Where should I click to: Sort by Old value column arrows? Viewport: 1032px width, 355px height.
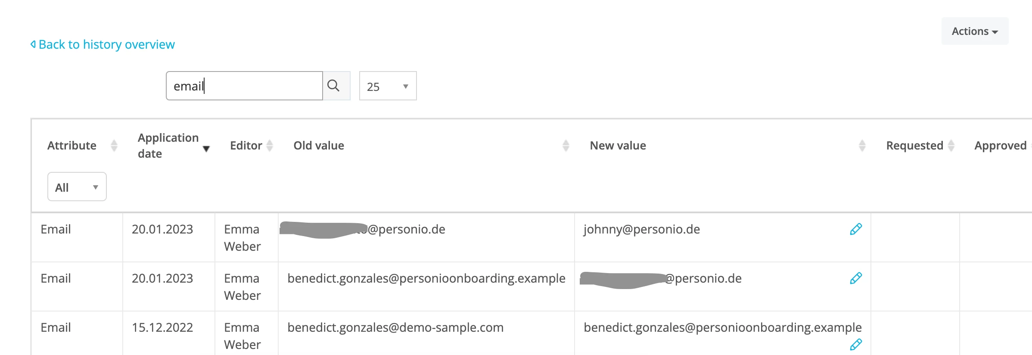click(x=566, y=146)
